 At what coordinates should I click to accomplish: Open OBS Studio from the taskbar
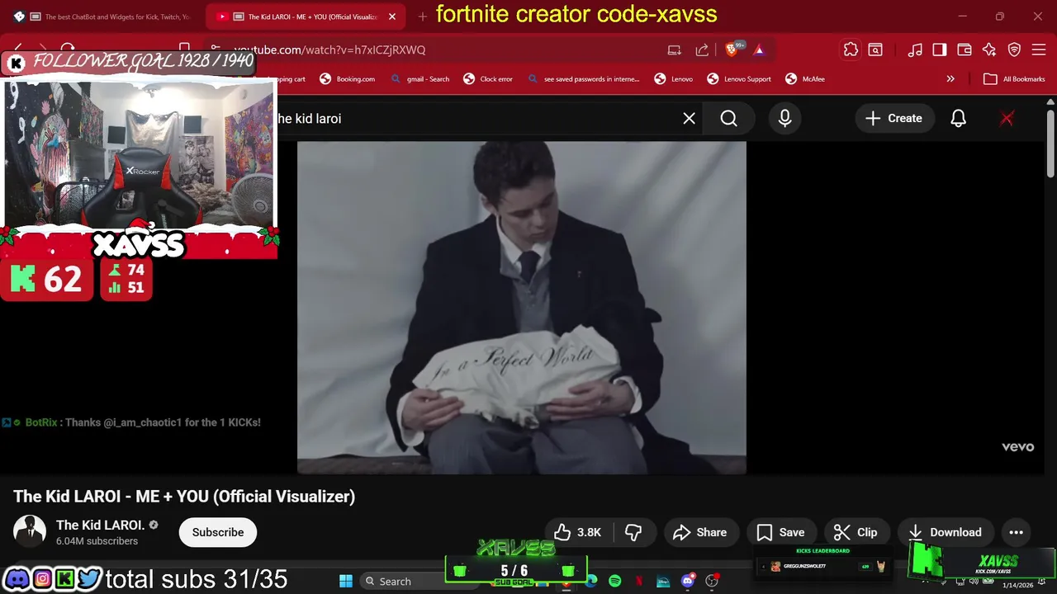coord(712,582)
